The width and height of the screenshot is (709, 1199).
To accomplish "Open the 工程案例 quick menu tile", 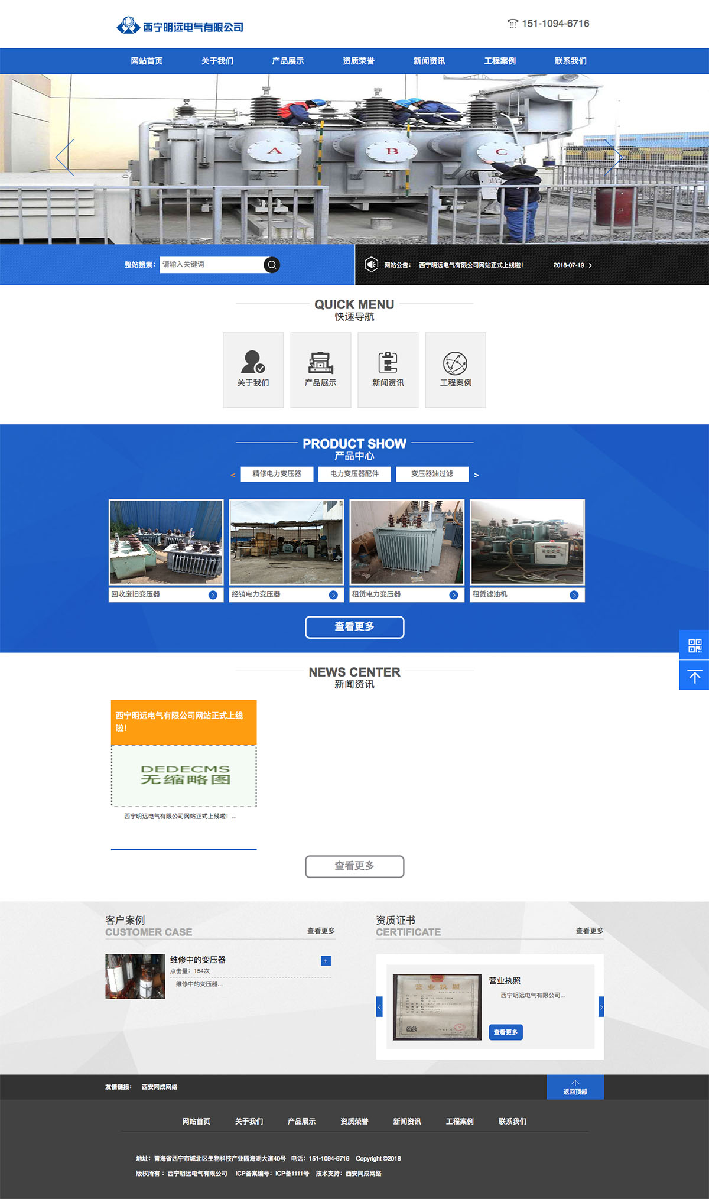I will point(456,370).
